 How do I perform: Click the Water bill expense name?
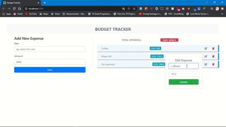[106, 56]
